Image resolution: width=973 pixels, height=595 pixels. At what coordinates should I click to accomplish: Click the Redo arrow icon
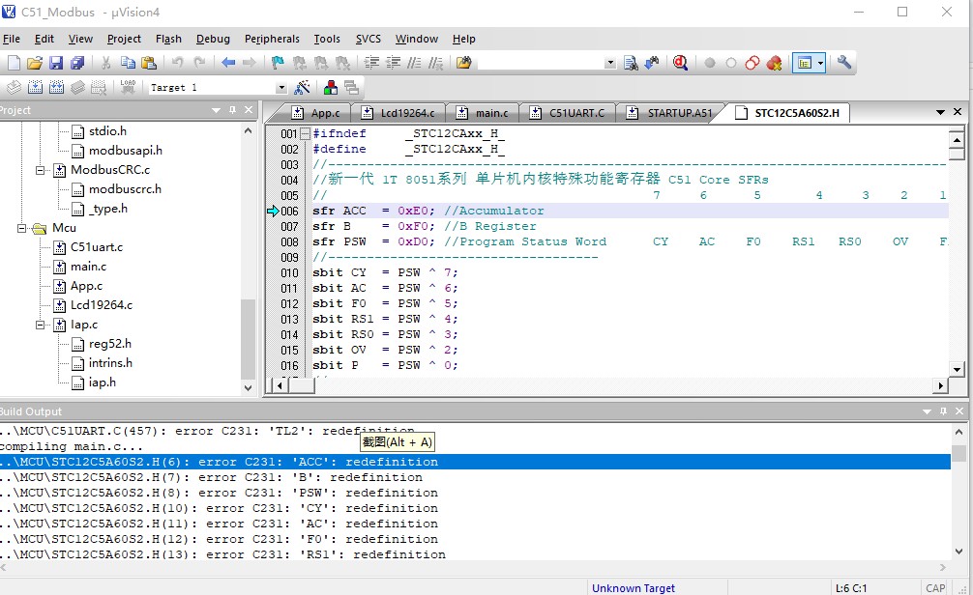199,63
